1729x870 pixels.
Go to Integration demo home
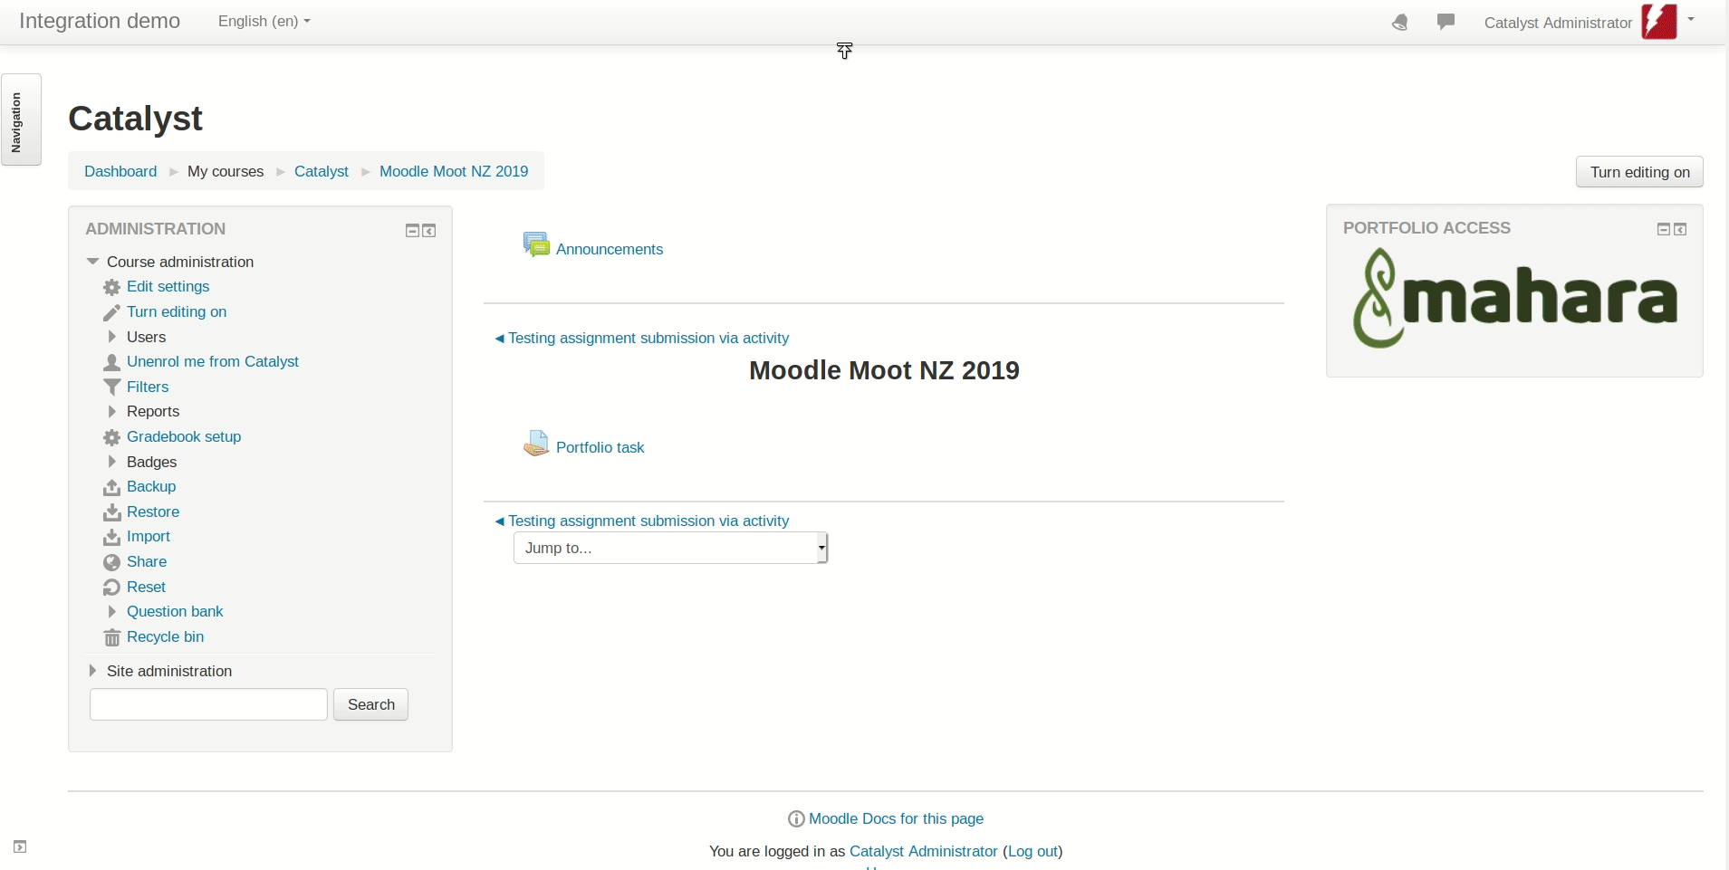[100, 21]
